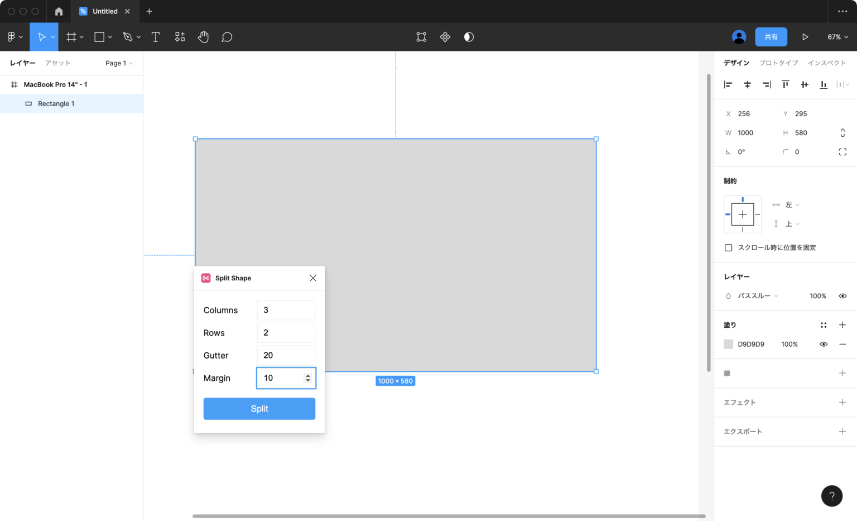Viewport: 857px width, 521px height.
Task: Enable the fix position when scrolling checkbox
Action: point(729,247)
